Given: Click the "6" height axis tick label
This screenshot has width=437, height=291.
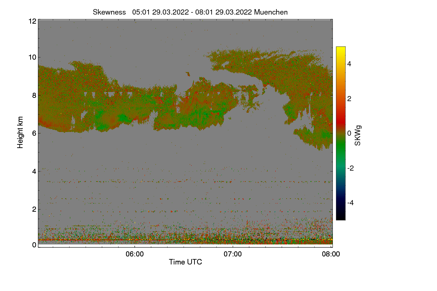Looking at the screenshot, I should point(34,133).
